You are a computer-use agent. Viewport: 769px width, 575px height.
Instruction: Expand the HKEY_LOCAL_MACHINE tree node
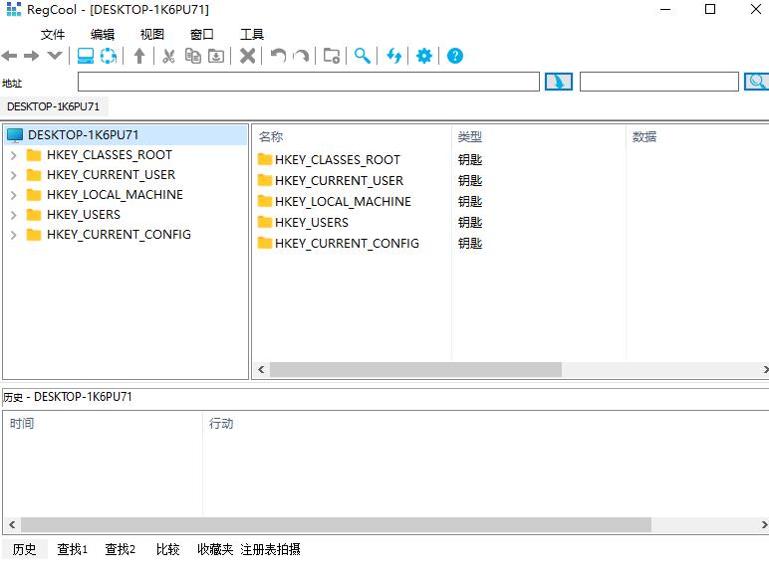[14, 195]
